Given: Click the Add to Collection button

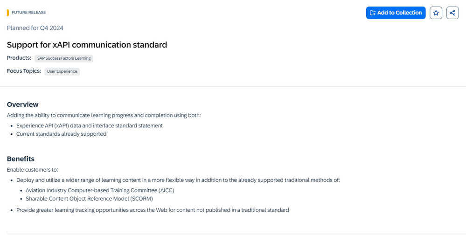Looking at the screenshot, I should pos(396,13).
